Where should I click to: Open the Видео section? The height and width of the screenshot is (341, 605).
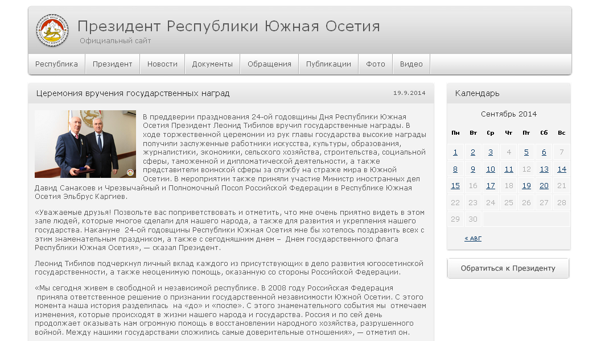click(x=411, y=64)
